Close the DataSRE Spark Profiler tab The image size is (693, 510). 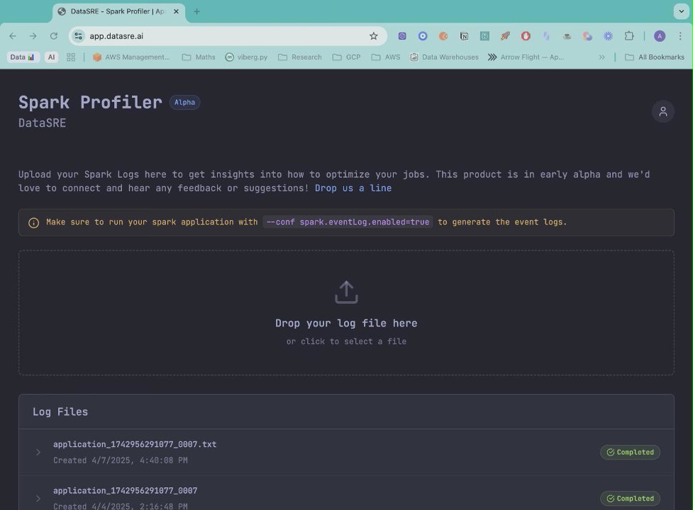[176, 11]
